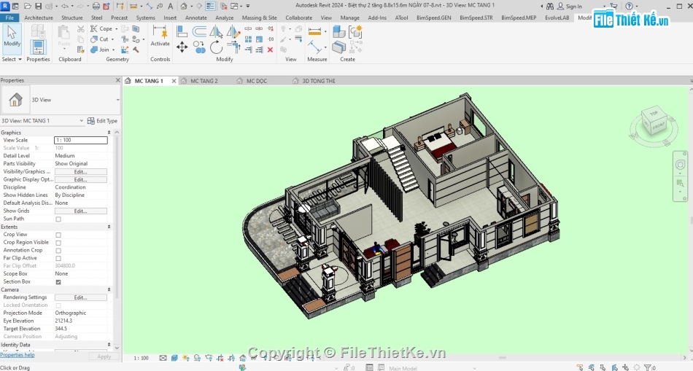Open the Cut geometry dropdown arrow
This screenshot has height=371, width=693.
[112, 39]
